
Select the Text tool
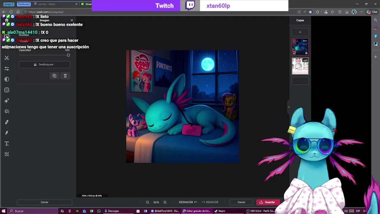(x=7, y=144)
